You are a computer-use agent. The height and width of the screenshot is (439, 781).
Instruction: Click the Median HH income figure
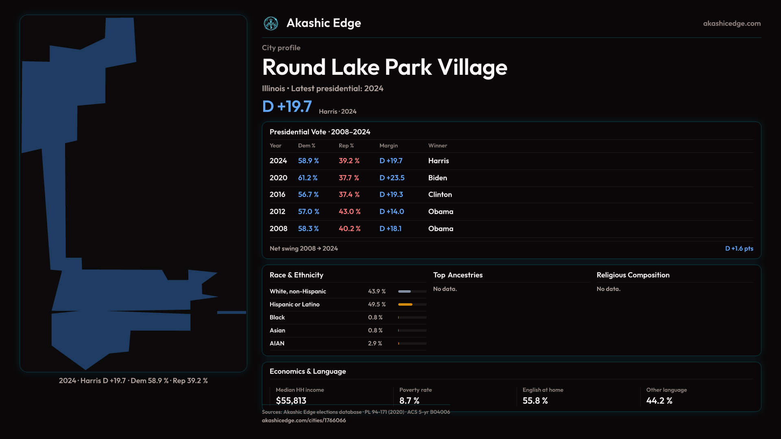291,401
